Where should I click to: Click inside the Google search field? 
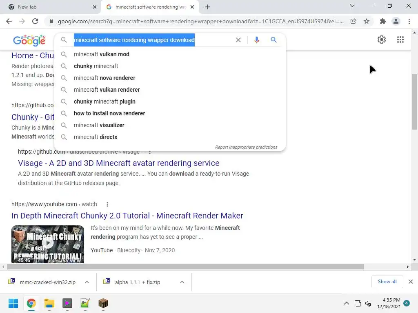[134, 40]
